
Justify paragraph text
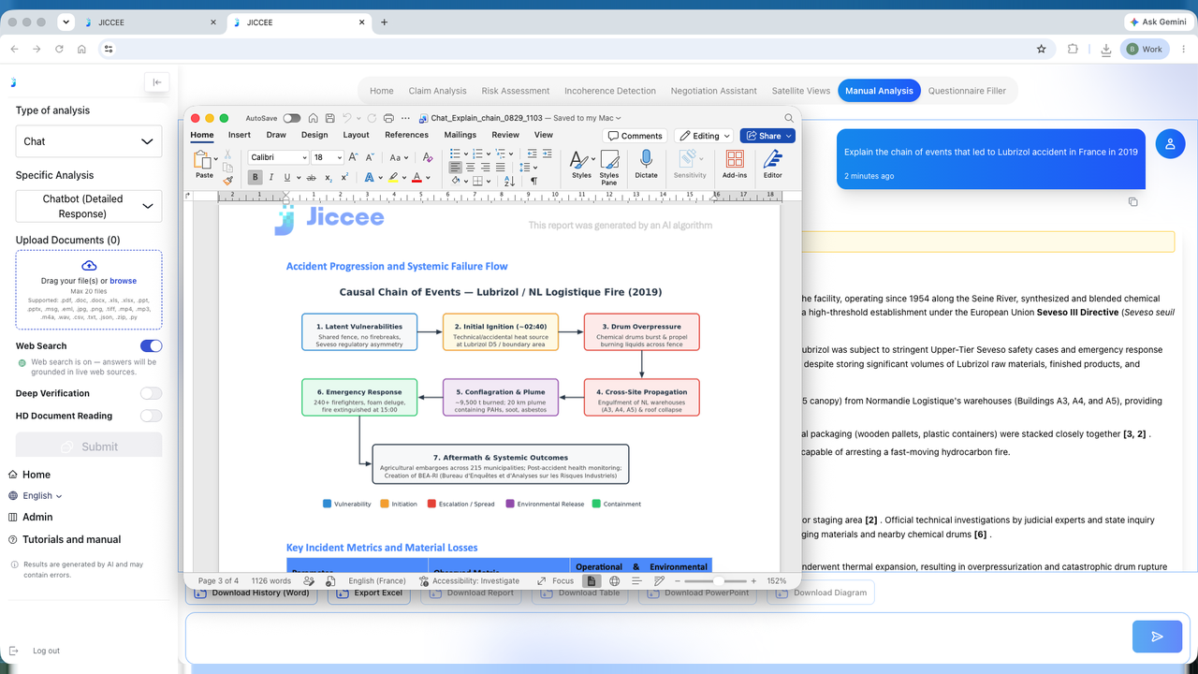[500, 168]
